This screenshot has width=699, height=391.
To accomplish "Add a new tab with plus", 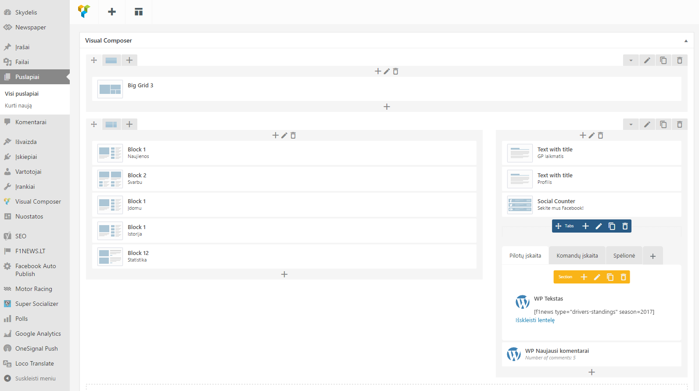I will [x=653, y=256].
